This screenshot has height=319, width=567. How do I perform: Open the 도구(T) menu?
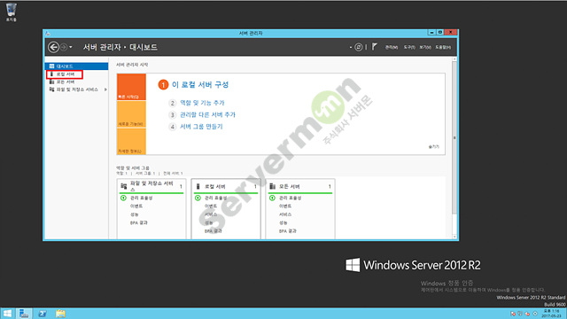point(409,47)
